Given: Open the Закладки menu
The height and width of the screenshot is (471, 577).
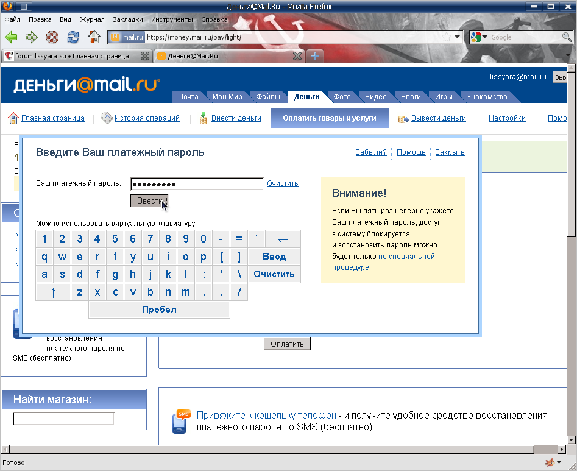Looking at the screenshot, I should (128, 19).
